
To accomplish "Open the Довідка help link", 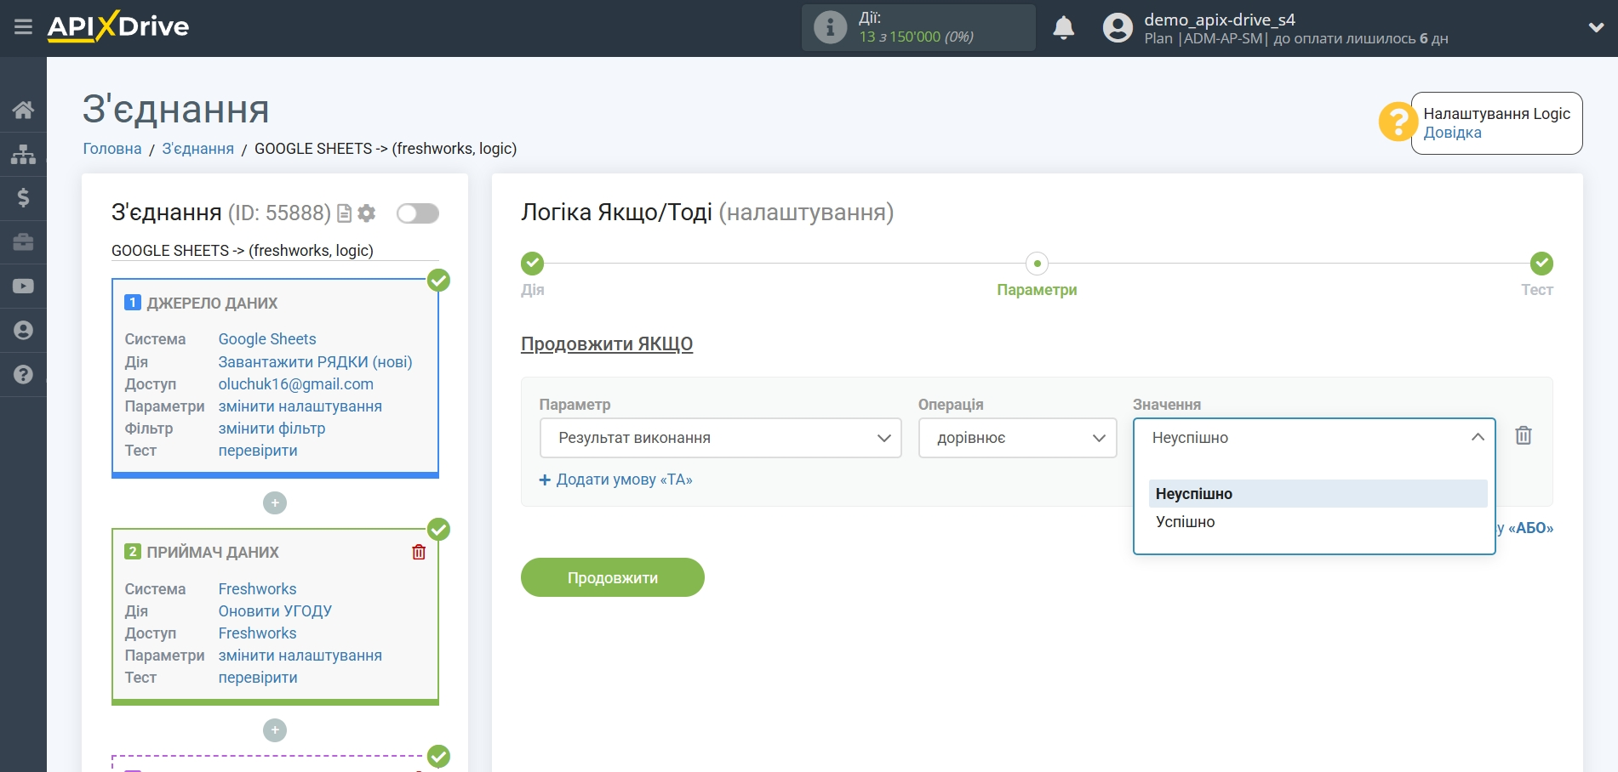I will [x=1452, y=133].
